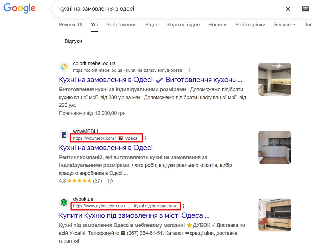Open the Вебсторінки tab

(x=250, y=25)
